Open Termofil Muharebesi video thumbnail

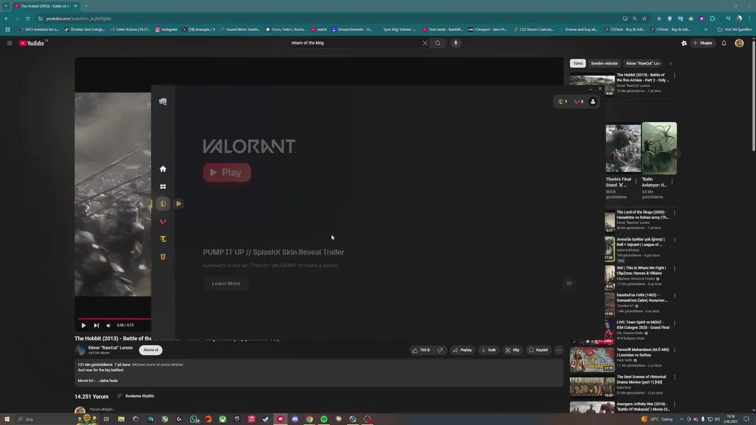[x=592, y=359]
